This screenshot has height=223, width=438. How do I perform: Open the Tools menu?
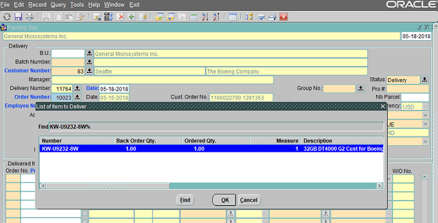[x=77, y=5]
